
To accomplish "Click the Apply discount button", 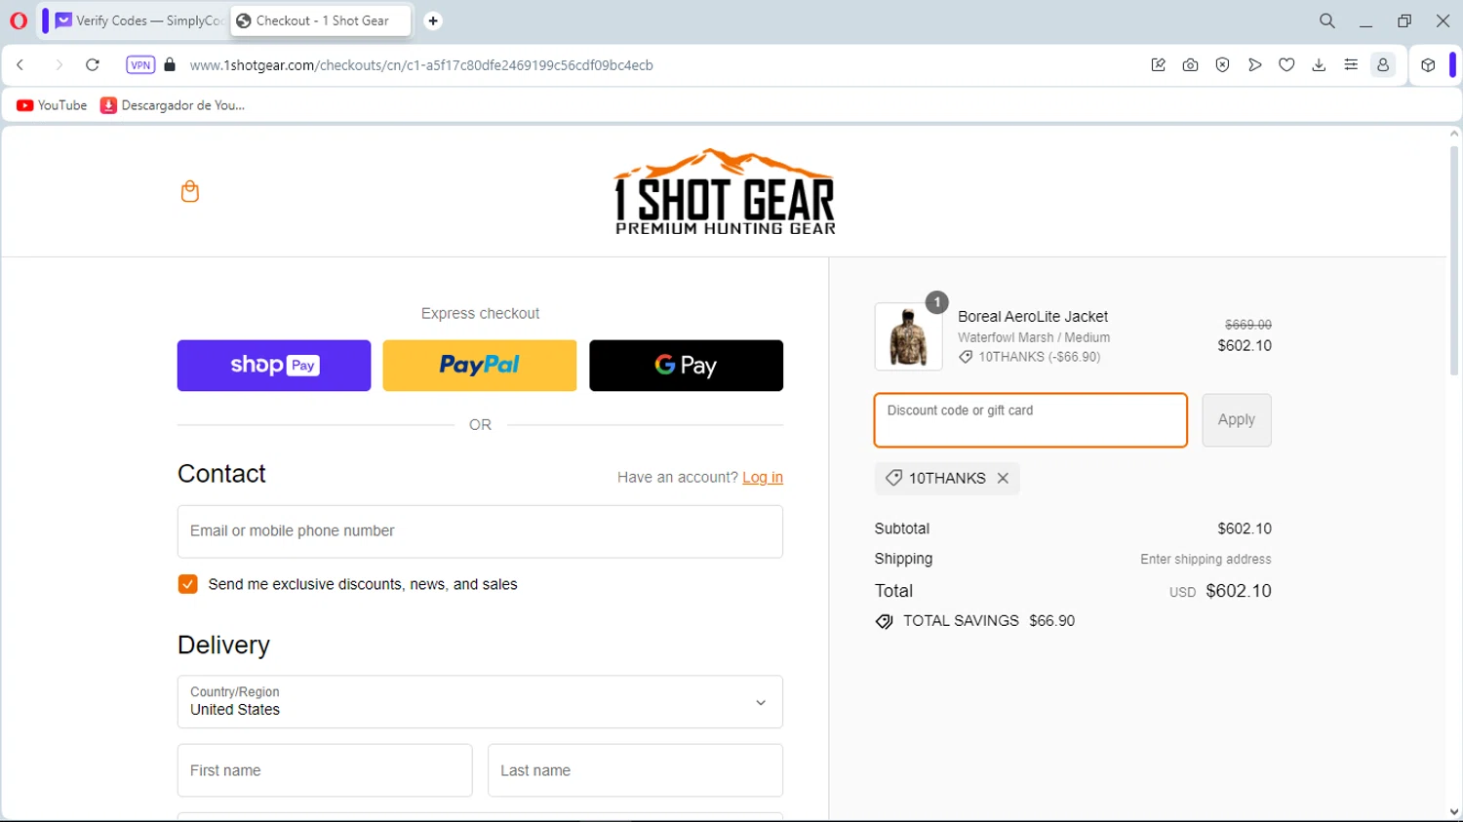I will 1237,420.
